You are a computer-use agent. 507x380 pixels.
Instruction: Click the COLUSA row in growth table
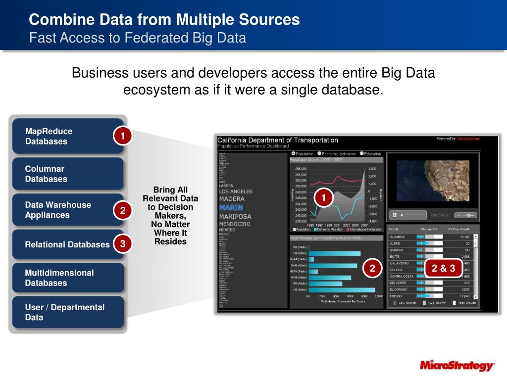point(430,270)
